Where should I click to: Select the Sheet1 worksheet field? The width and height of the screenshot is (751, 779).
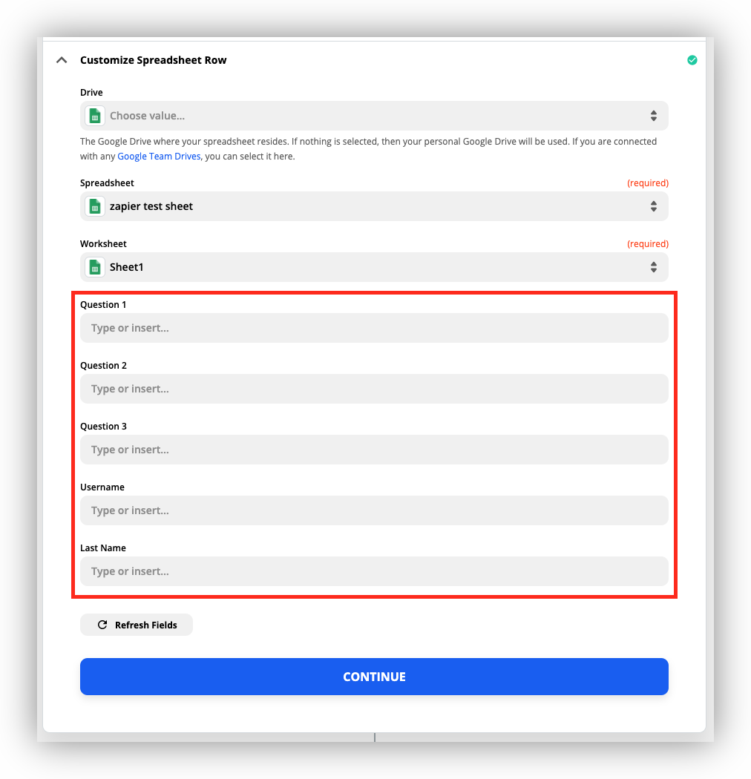click(x=374, y=267)
